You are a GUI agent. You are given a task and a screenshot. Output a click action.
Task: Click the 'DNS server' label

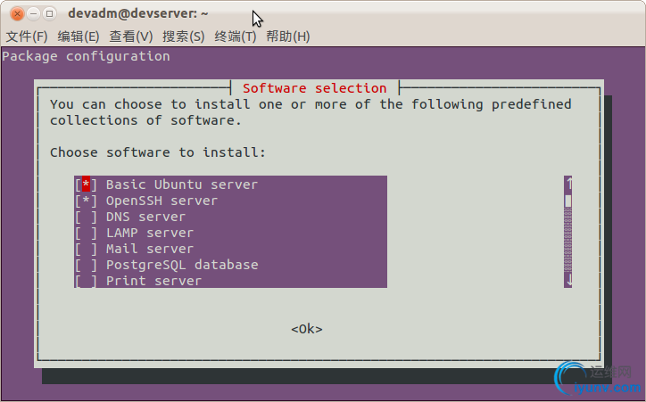coord(145,217)
